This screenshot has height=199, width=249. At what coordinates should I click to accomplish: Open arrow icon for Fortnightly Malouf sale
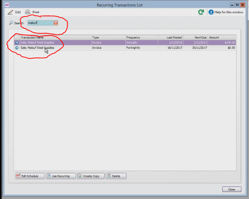(x=17, y=48)
